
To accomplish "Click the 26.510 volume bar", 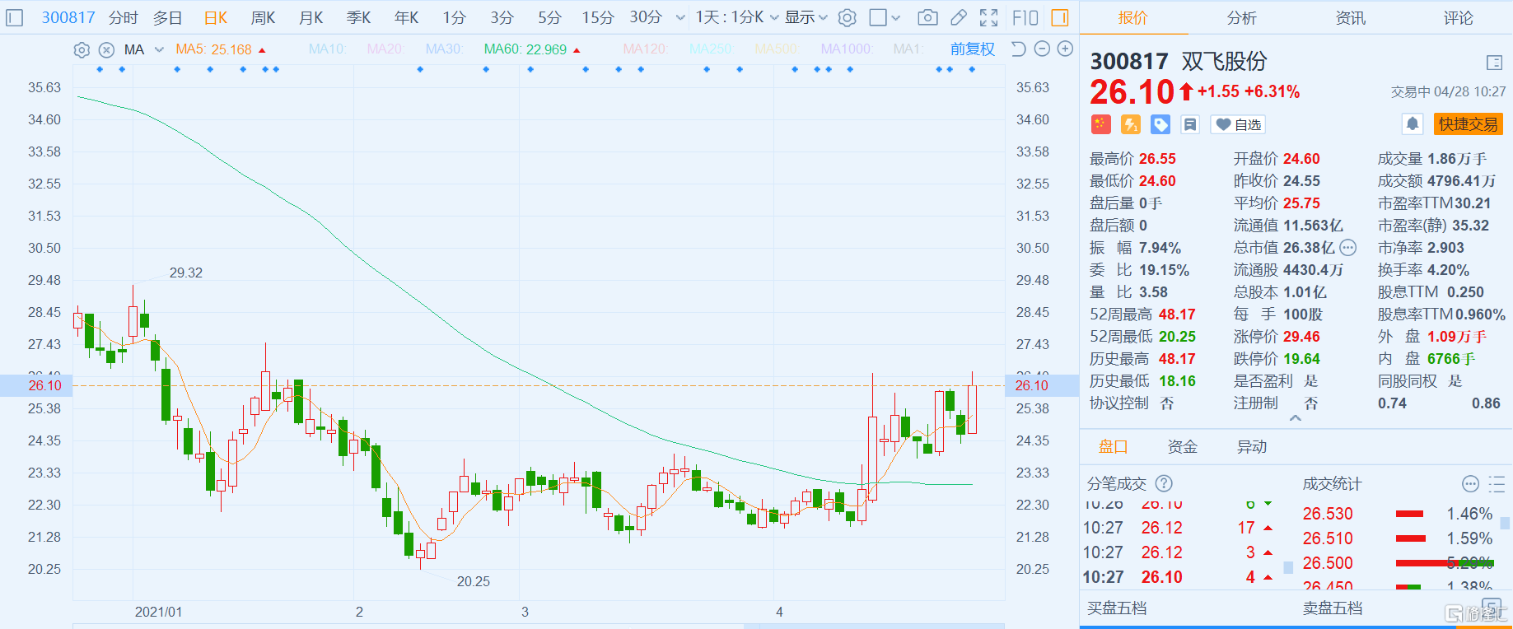I will click(x=1411, y=538).
